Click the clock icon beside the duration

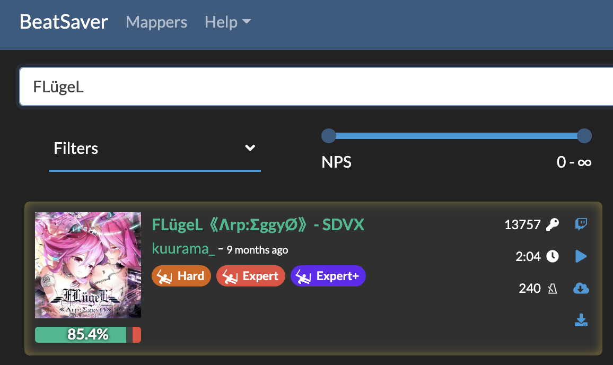point(551,256)
